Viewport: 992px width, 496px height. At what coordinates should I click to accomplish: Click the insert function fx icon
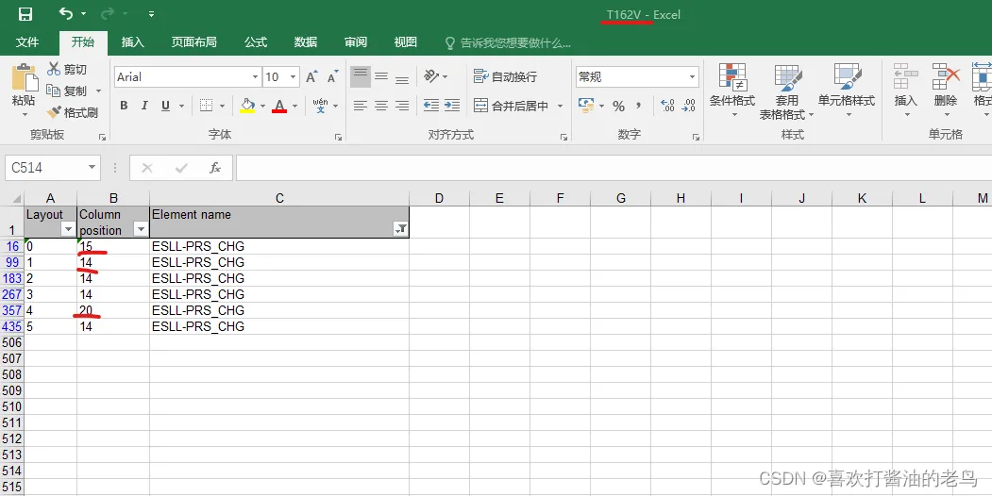click(x=215, y=168)
